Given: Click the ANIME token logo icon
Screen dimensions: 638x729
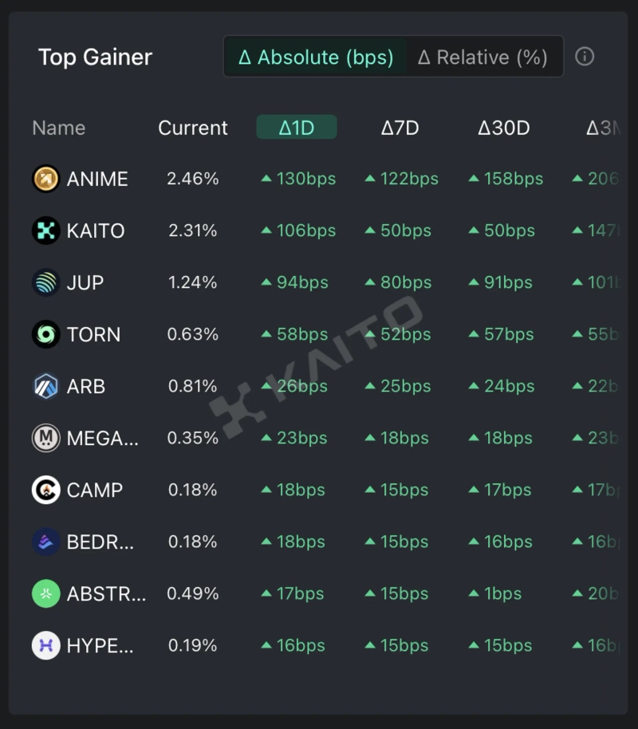Looking at the screenshot, I should pos(45,179).
